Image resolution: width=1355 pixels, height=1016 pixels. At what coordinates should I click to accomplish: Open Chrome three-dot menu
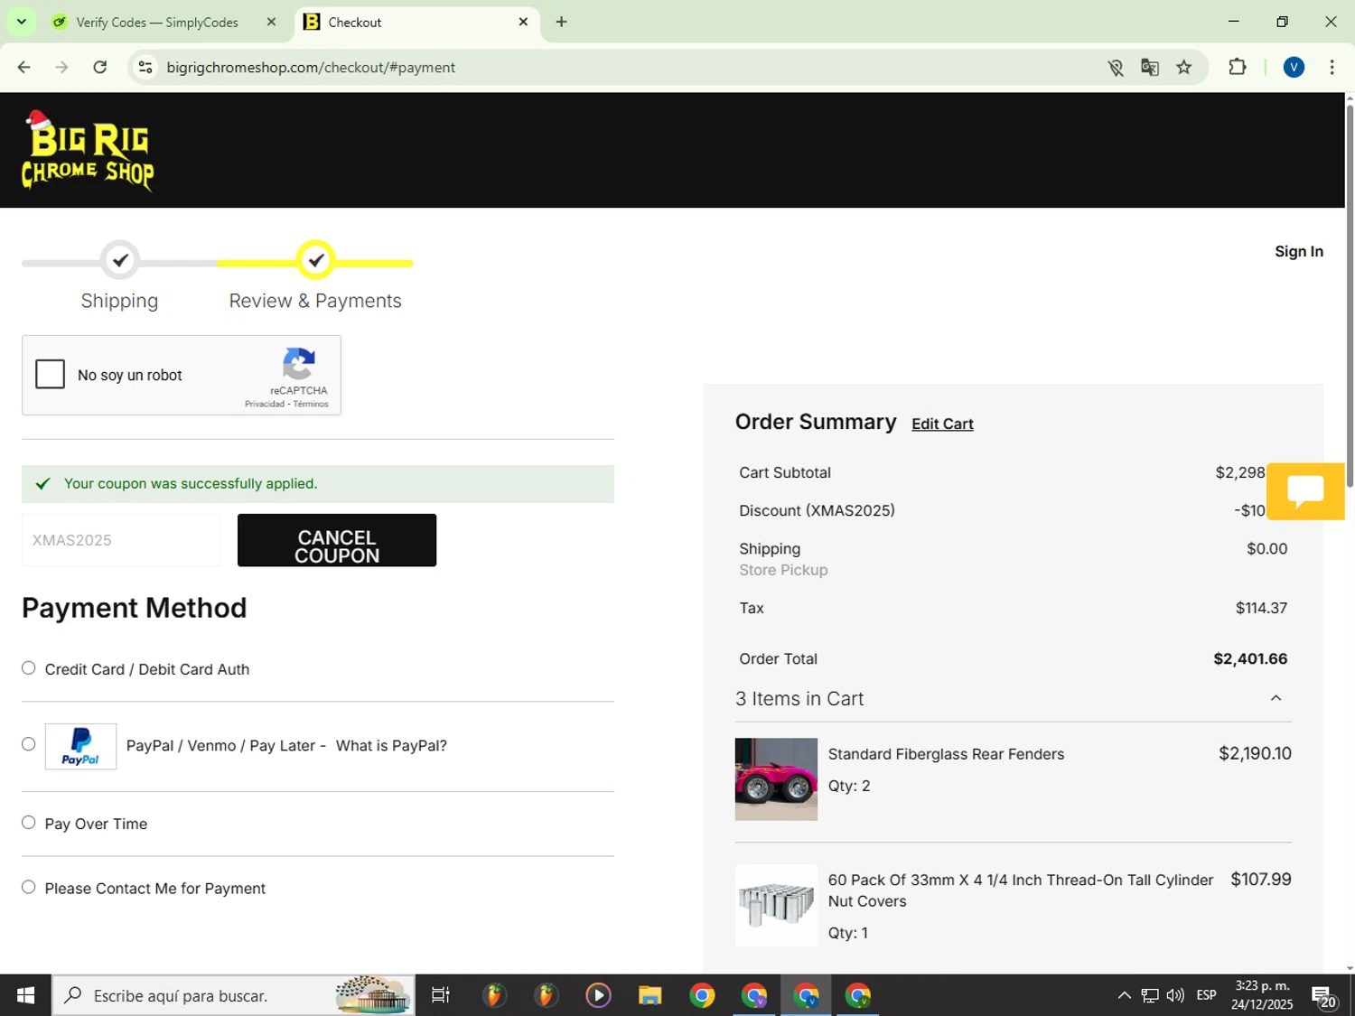[1332, 67]
